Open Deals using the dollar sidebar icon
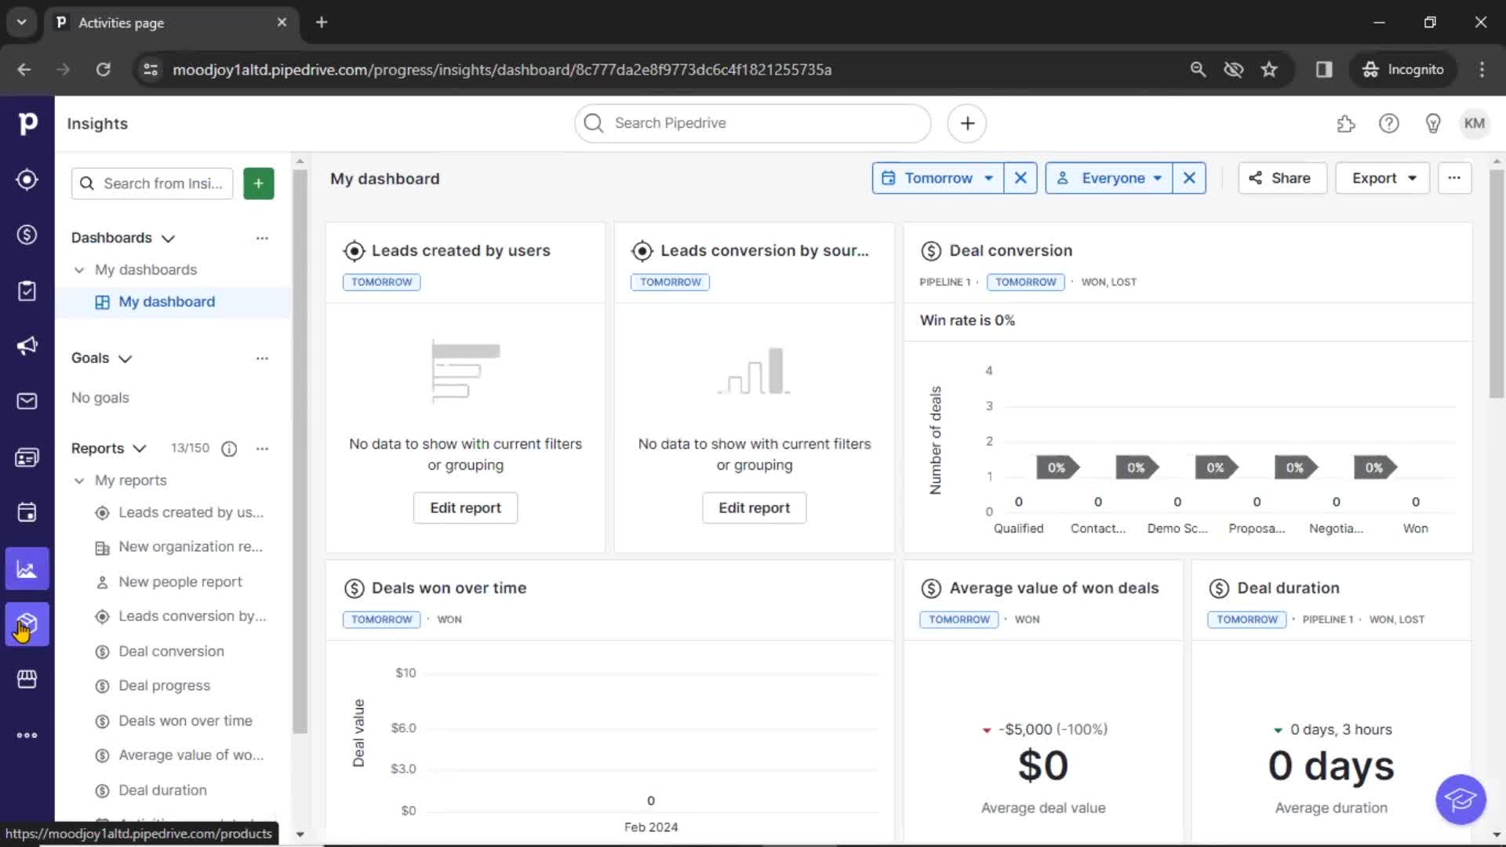 click(27, 234)
